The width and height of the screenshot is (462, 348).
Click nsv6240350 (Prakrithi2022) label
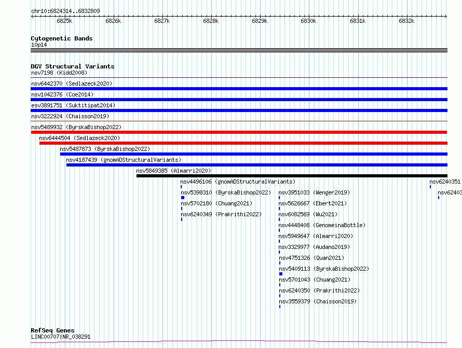pos(319,290)
